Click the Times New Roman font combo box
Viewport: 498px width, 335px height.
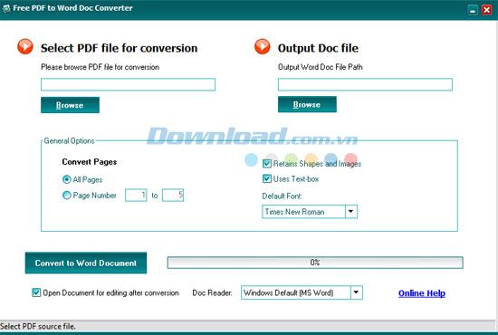[310, 212]
